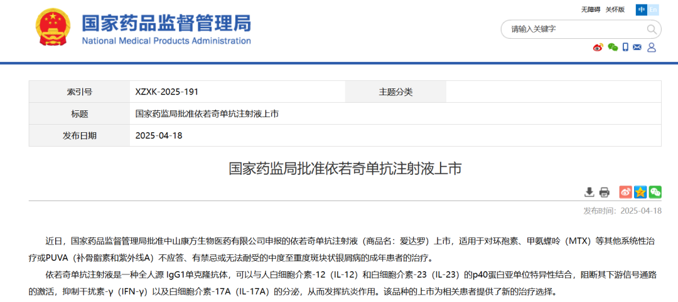Share article to Qzone star icon
Viewport: 678px width, 302px height.
(x=640, y=192)
